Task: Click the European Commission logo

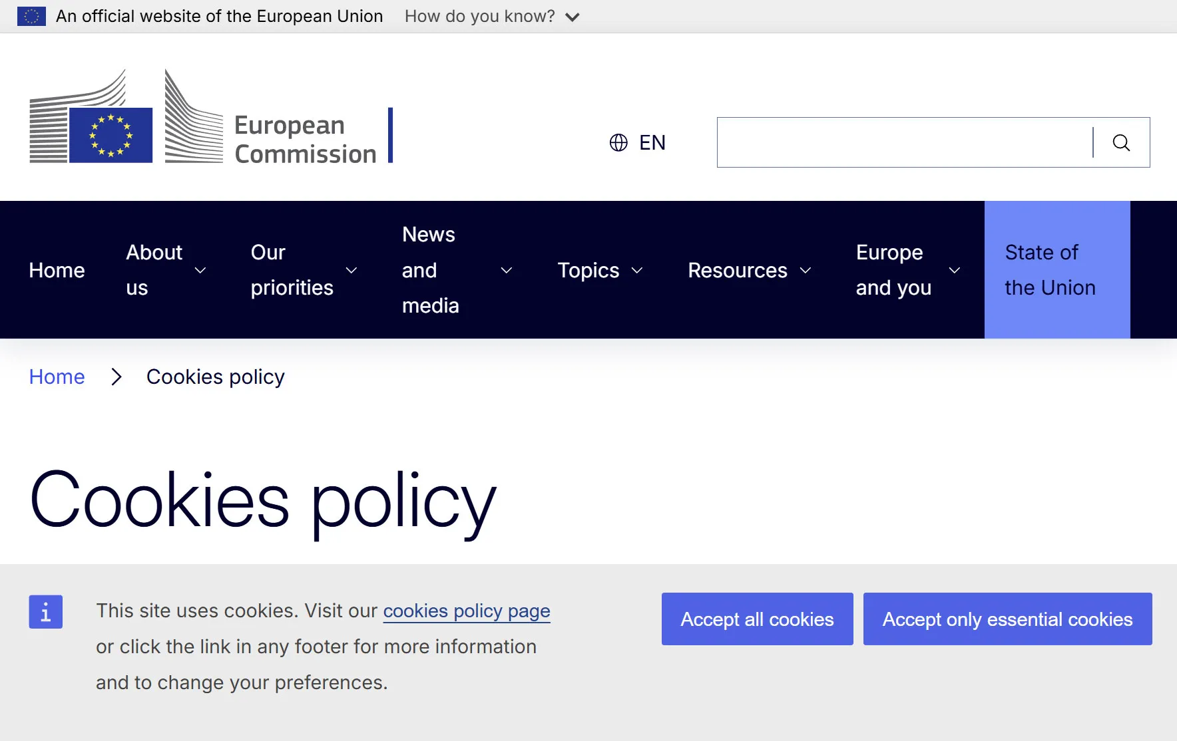Action: click(212, 116)
